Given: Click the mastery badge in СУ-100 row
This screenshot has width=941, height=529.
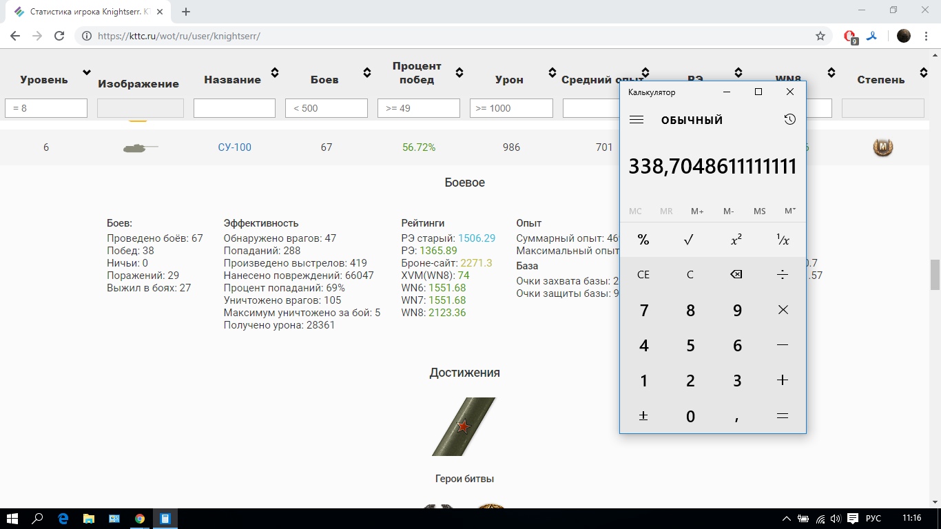Looking at the screenshot, I should [882, 147].
